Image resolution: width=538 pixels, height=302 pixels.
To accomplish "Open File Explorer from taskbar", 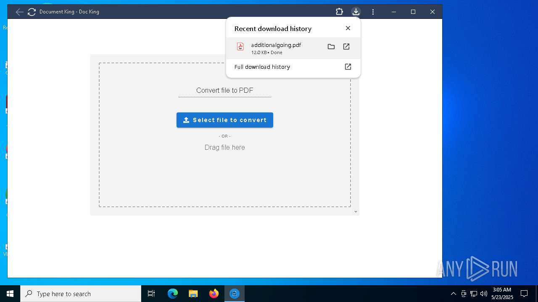I will (x=193, y=294).
